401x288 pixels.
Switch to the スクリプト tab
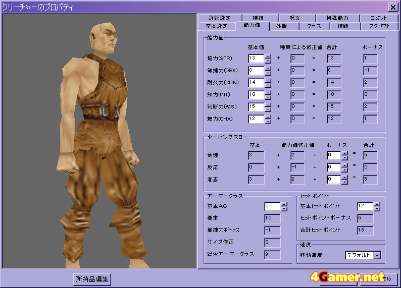coord(379,26)
